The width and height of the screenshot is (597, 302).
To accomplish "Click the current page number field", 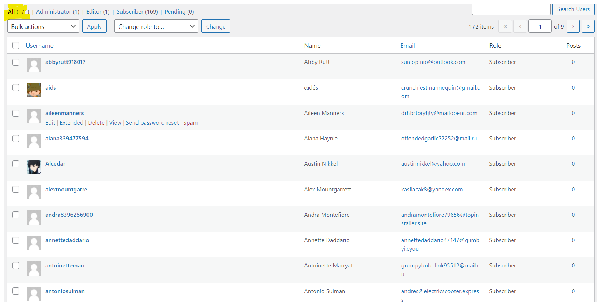I will tap(539, 26).
